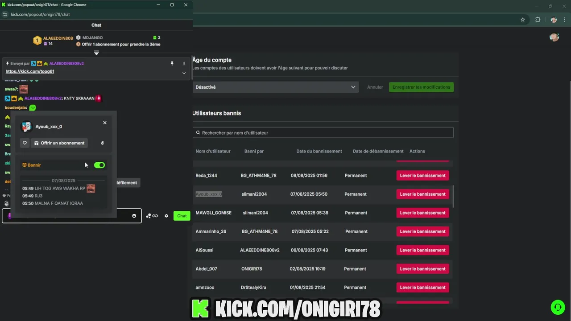
Task: Click the Bannir shield label
Action: 31,165
